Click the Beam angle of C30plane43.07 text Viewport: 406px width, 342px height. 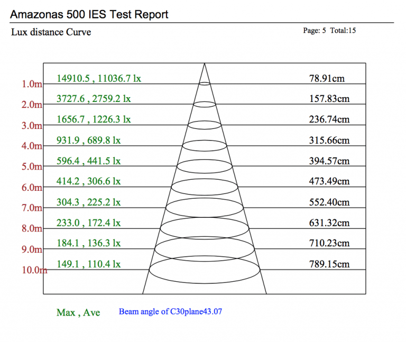click(170, 312)
